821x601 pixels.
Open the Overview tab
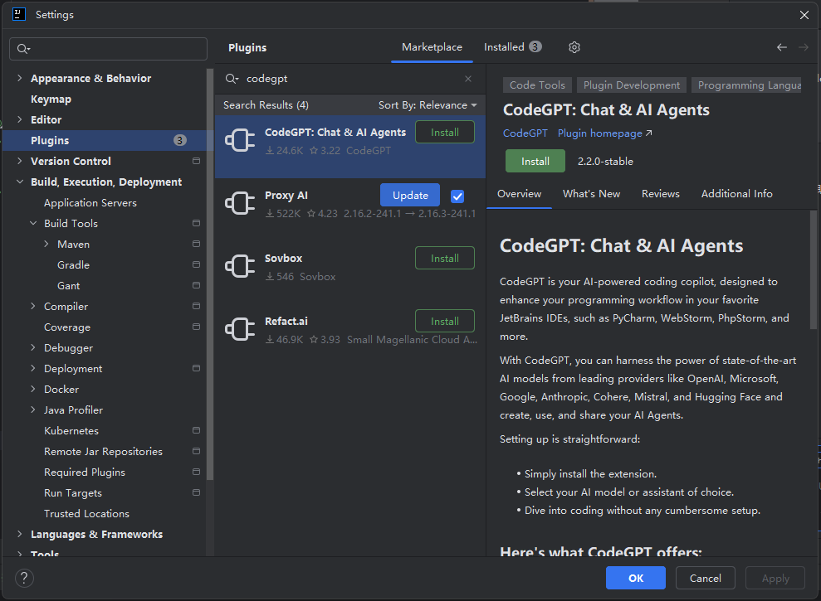point(519,193)
